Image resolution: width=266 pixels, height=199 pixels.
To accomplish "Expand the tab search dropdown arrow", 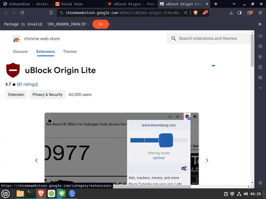I will click(x=234, y=4).
